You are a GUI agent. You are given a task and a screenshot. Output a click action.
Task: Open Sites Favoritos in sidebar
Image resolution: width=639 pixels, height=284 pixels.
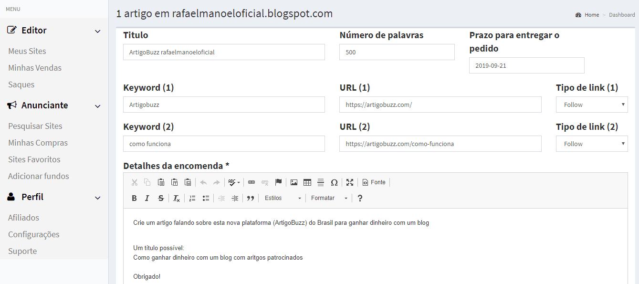coord(34,159)
